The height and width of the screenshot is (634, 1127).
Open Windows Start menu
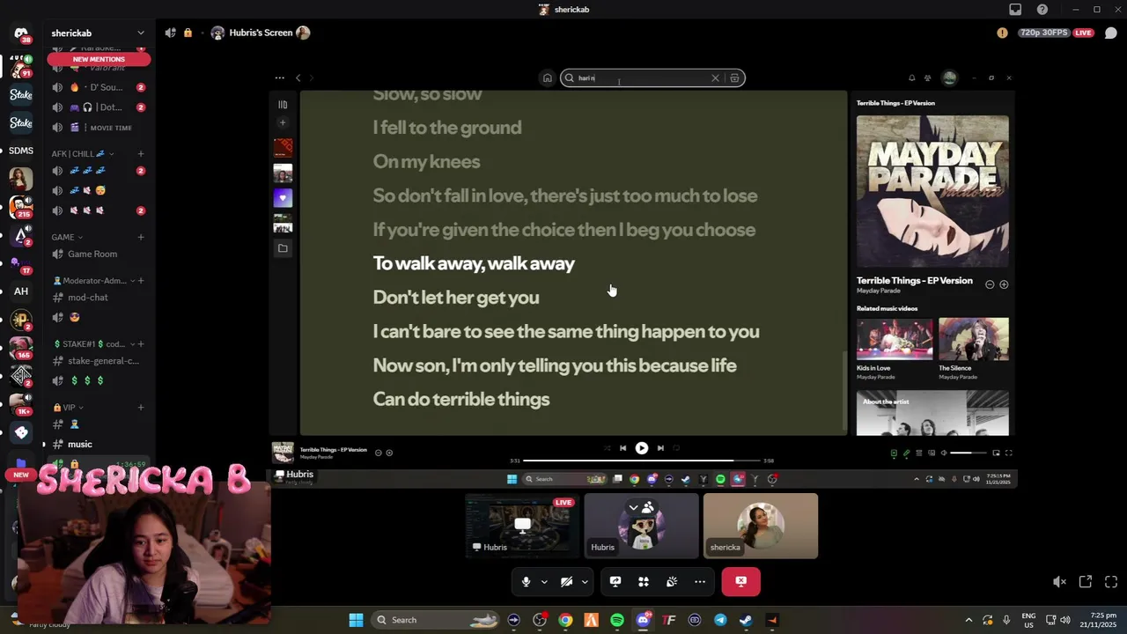(356, 620)
